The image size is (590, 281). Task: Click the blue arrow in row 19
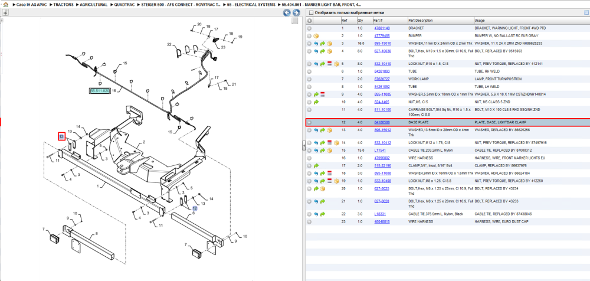[316, 181]
